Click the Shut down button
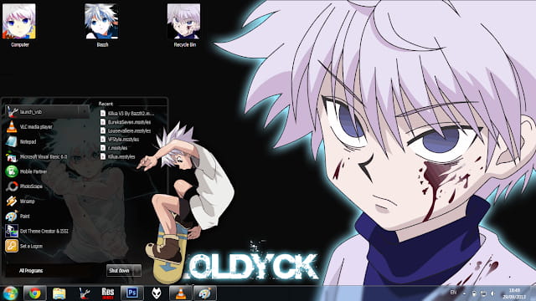The width and height of the screenshot is (536, 301). pyautogui.click(x=120, y=271)
